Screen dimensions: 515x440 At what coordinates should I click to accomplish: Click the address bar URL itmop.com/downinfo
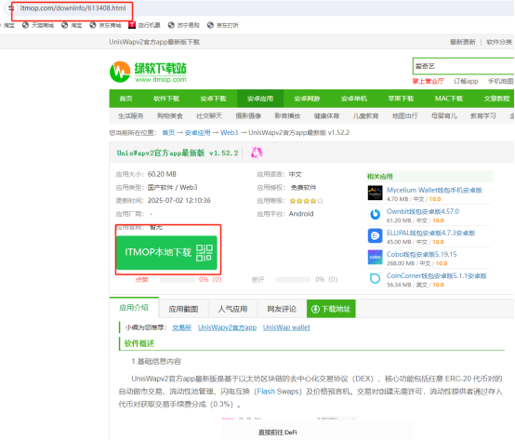tap(73, 8)
